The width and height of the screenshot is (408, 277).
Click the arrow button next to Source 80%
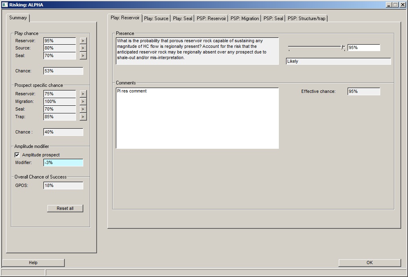[x=83, y=48]
